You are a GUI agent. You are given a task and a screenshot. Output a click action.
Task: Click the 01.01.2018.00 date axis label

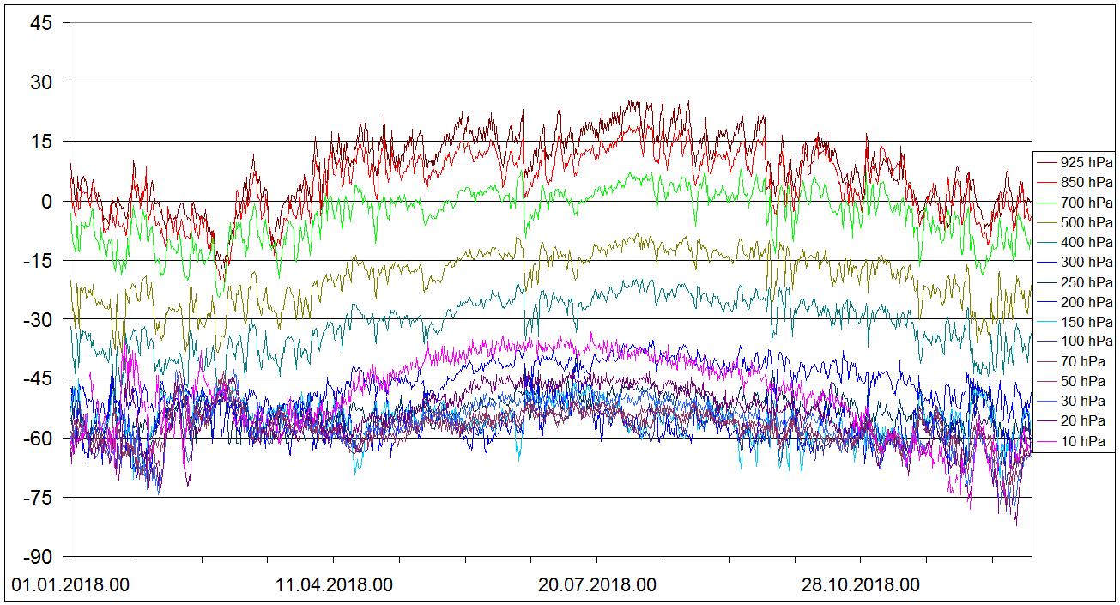71,585
